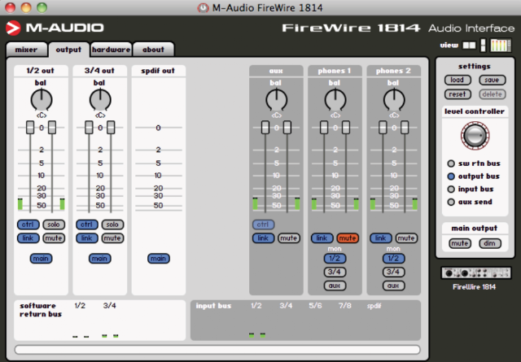Set phones 2 monitor source to 3/4

point(394,272)
